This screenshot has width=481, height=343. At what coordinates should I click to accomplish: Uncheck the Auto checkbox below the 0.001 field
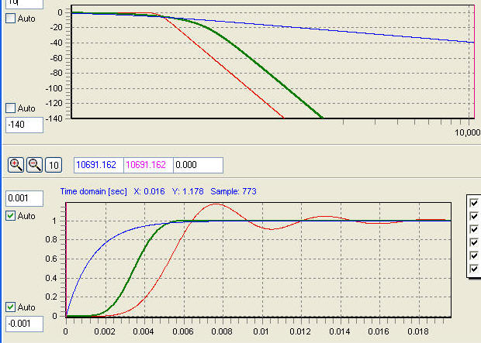(x=10, y=216)
